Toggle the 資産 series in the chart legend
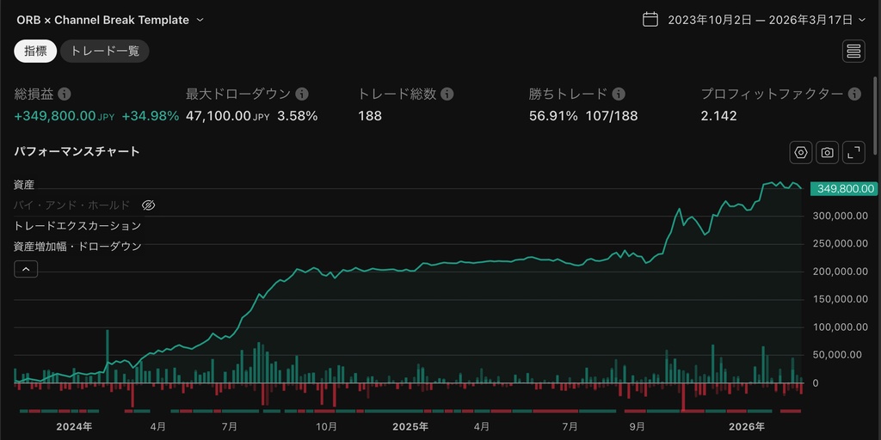 coord(25,185)
